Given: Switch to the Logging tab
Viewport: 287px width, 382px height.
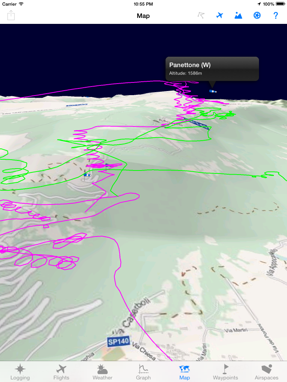Looking at the screenshot, I should click(20, 372).
